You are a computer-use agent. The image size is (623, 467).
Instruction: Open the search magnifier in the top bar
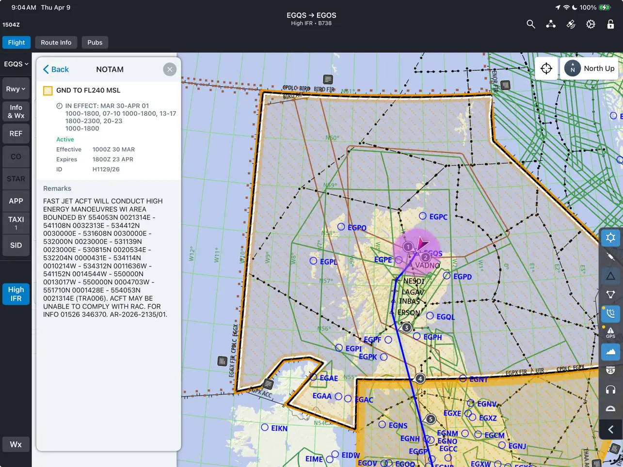531,24
